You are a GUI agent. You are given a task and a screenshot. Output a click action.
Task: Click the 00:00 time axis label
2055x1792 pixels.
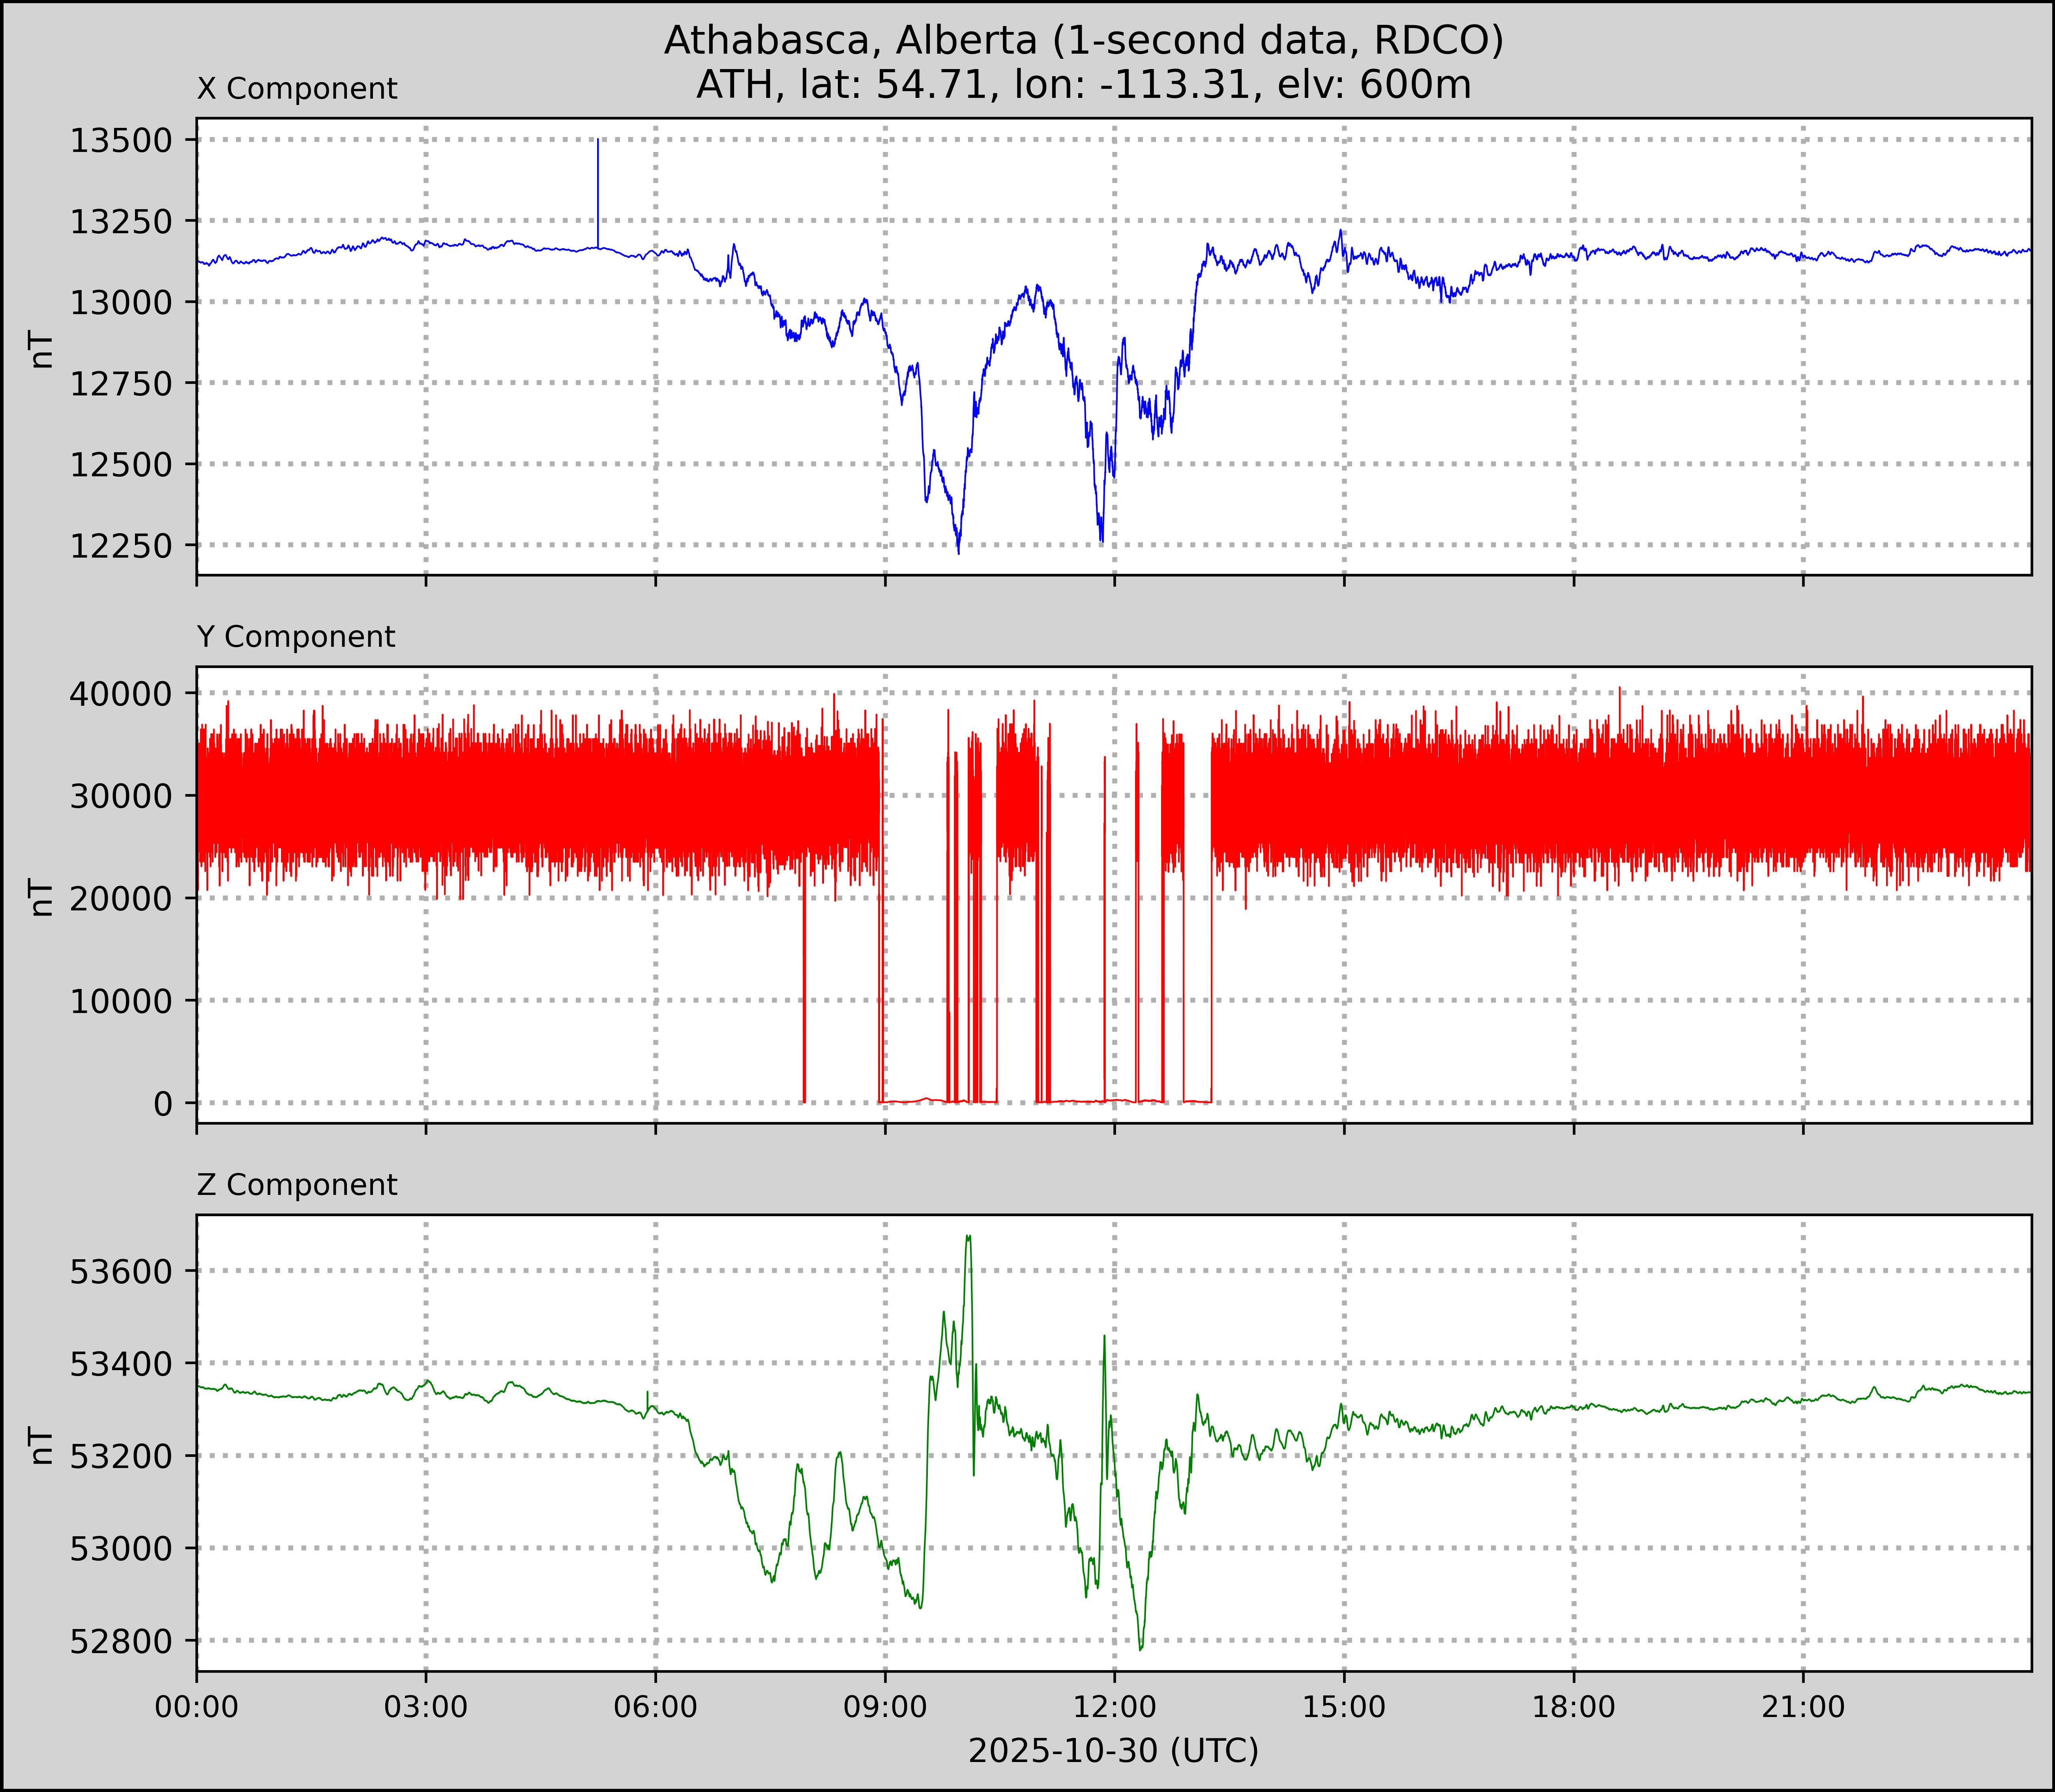click(x=197, y=1707)
